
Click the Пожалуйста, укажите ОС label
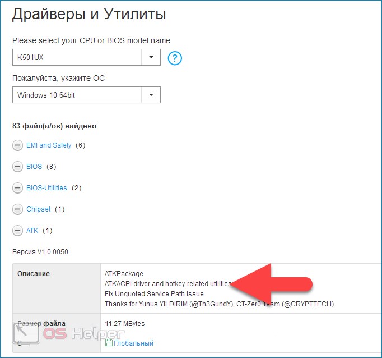pyautogui.click(x=58, y=78)
